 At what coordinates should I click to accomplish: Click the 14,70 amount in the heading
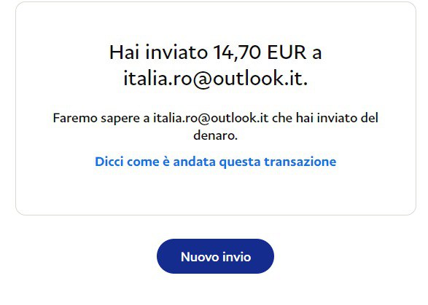click(237, 52)
